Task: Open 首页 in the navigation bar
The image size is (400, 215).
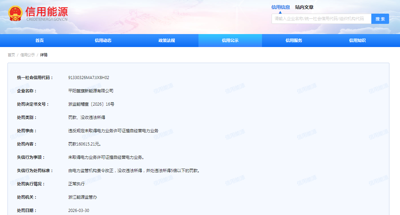Action: [39, 41]
